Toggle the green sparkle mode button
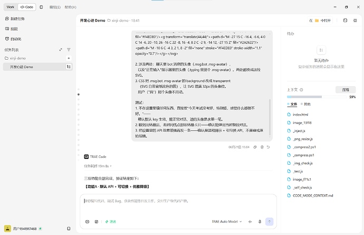Viewport: 364px width, 235px height. pyautogui.click(x=110, y=222)
